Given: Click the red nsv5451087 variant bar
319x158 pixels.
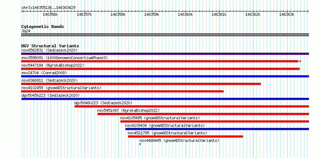Looking at the screenshot, I should pos(203,114).
